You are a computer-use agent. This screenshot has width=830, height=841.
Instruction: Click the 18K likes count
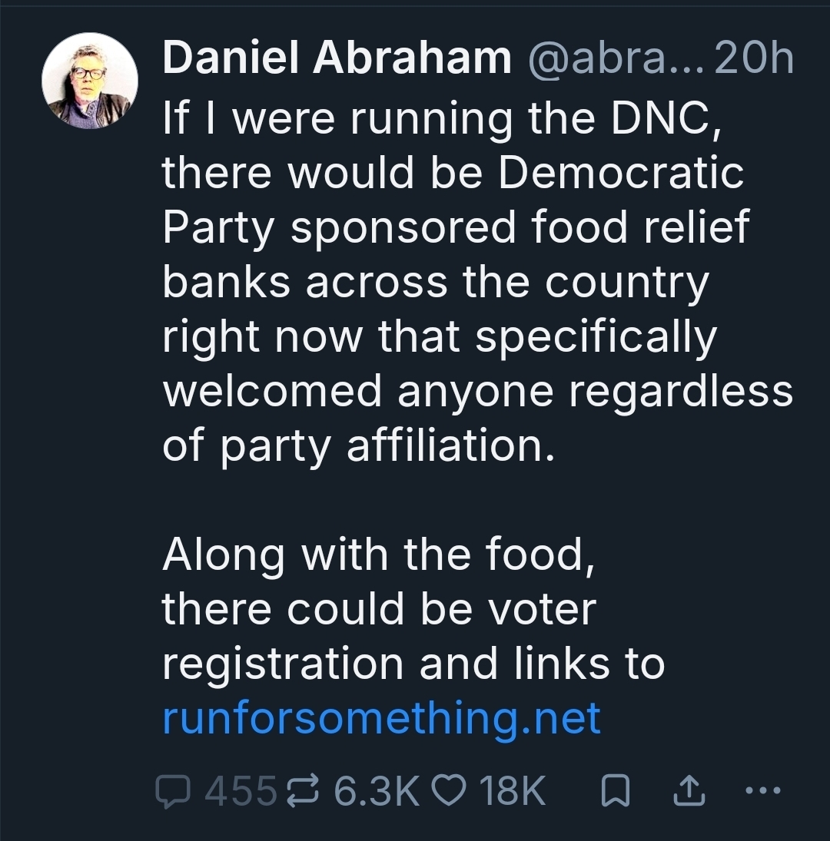[x=511, y=790]
